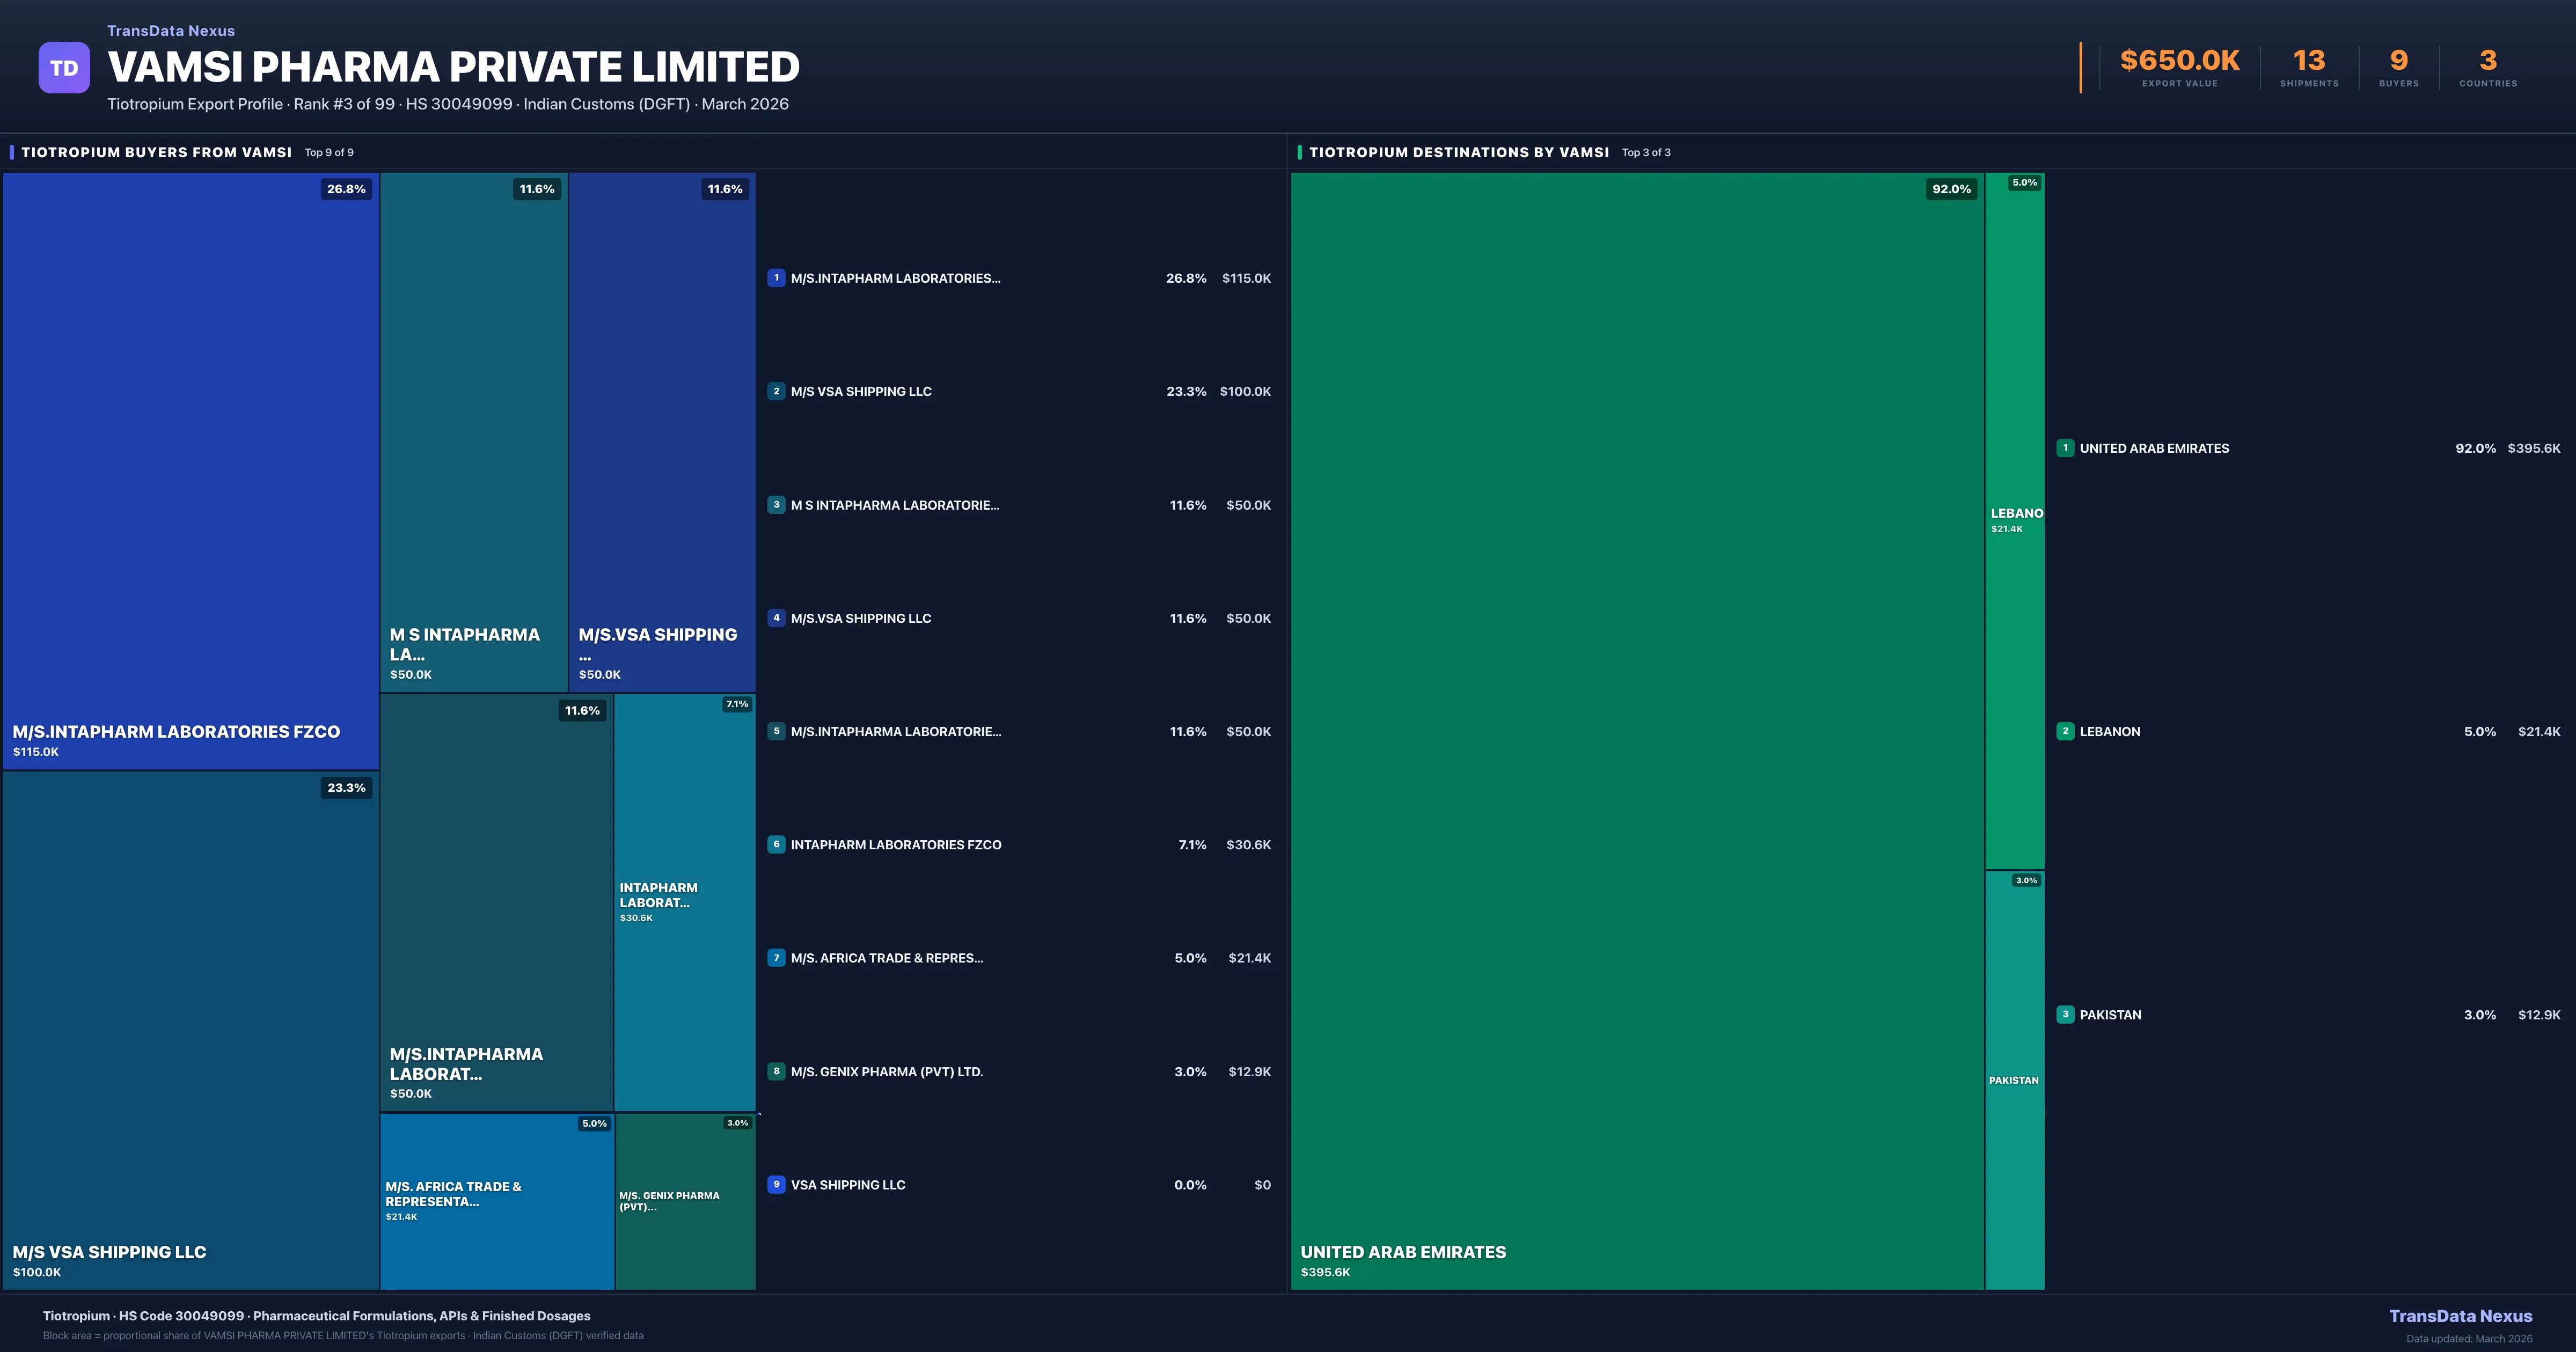2576x1352 pixels.
Task: Click the TransData Nexus header link
Action: point(170,30)
